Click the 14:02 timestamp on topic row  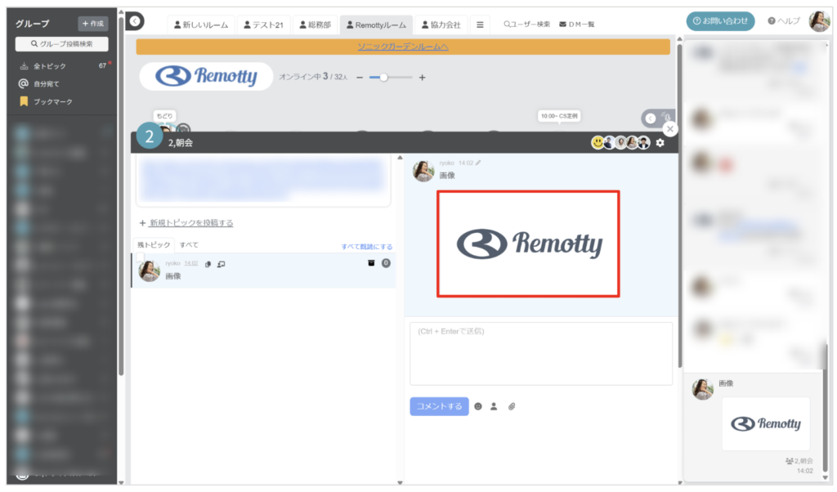click(x=191, y=263)
